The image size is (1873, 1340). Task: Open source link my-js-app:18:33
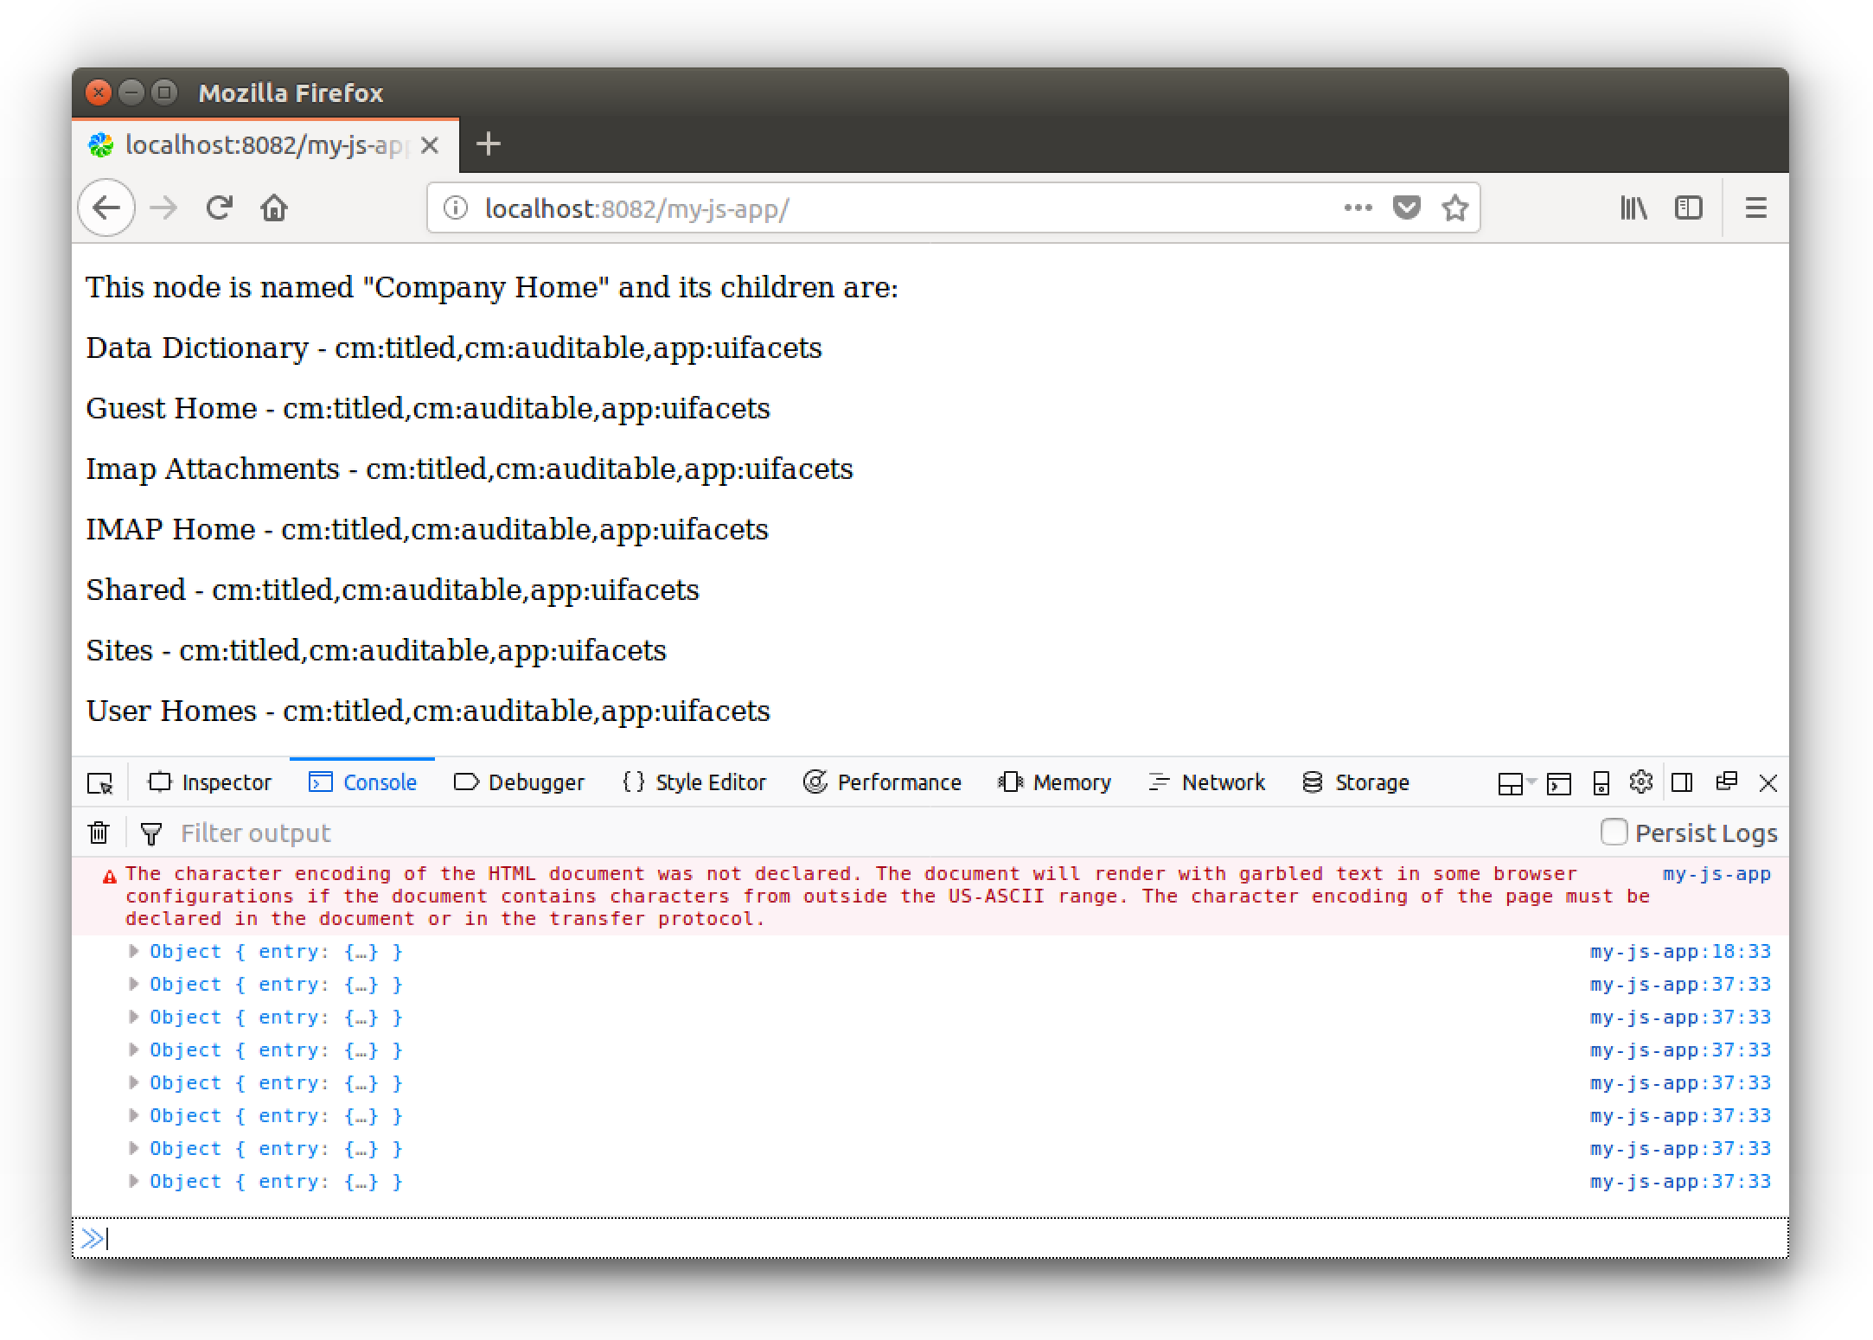pyautogui.click(x=1680, y=951)
